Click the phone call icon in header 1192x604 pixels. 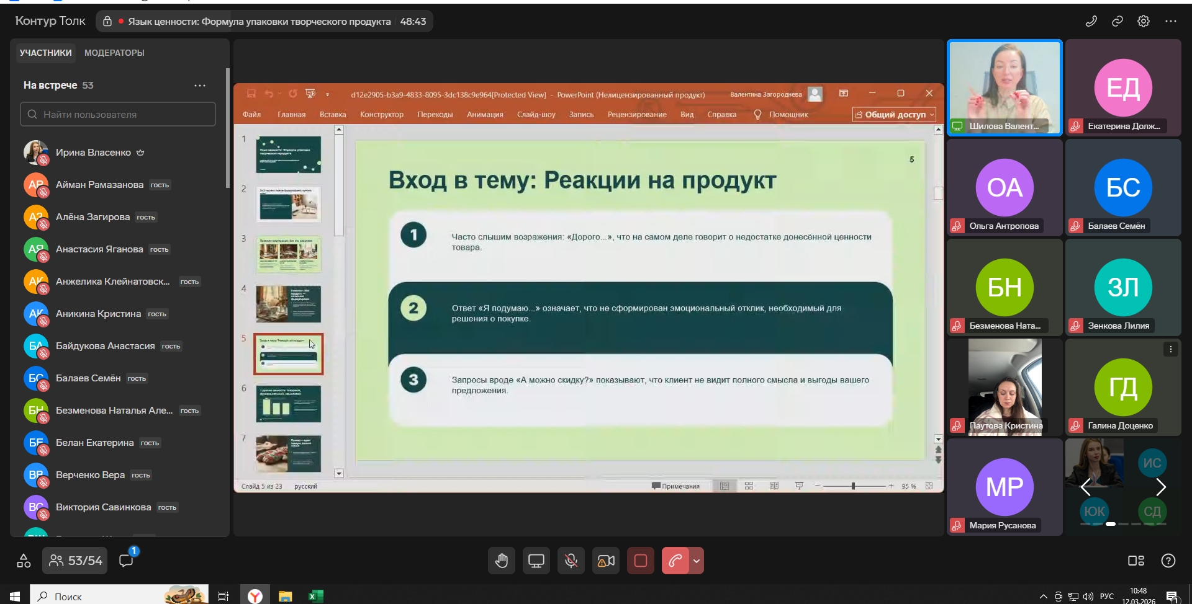pyautogui.click(x=1091, y=21)
